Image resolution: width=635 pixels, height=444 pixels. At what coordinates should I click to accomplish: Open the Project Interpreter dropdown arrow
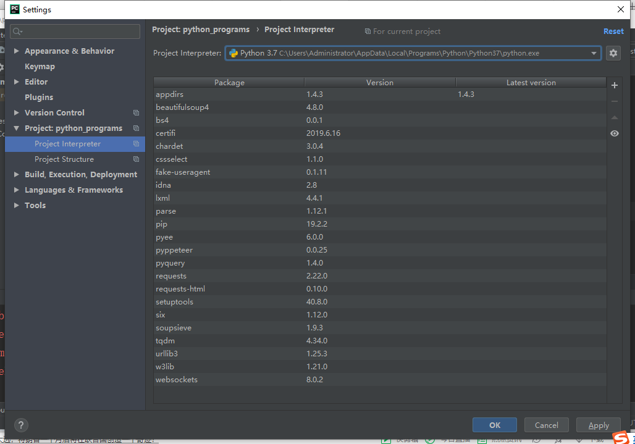pos(594,53)
